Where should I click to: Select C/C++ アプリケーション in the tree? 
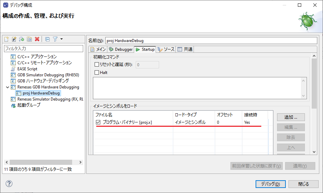pyautogui.click(x=37, y=56)
